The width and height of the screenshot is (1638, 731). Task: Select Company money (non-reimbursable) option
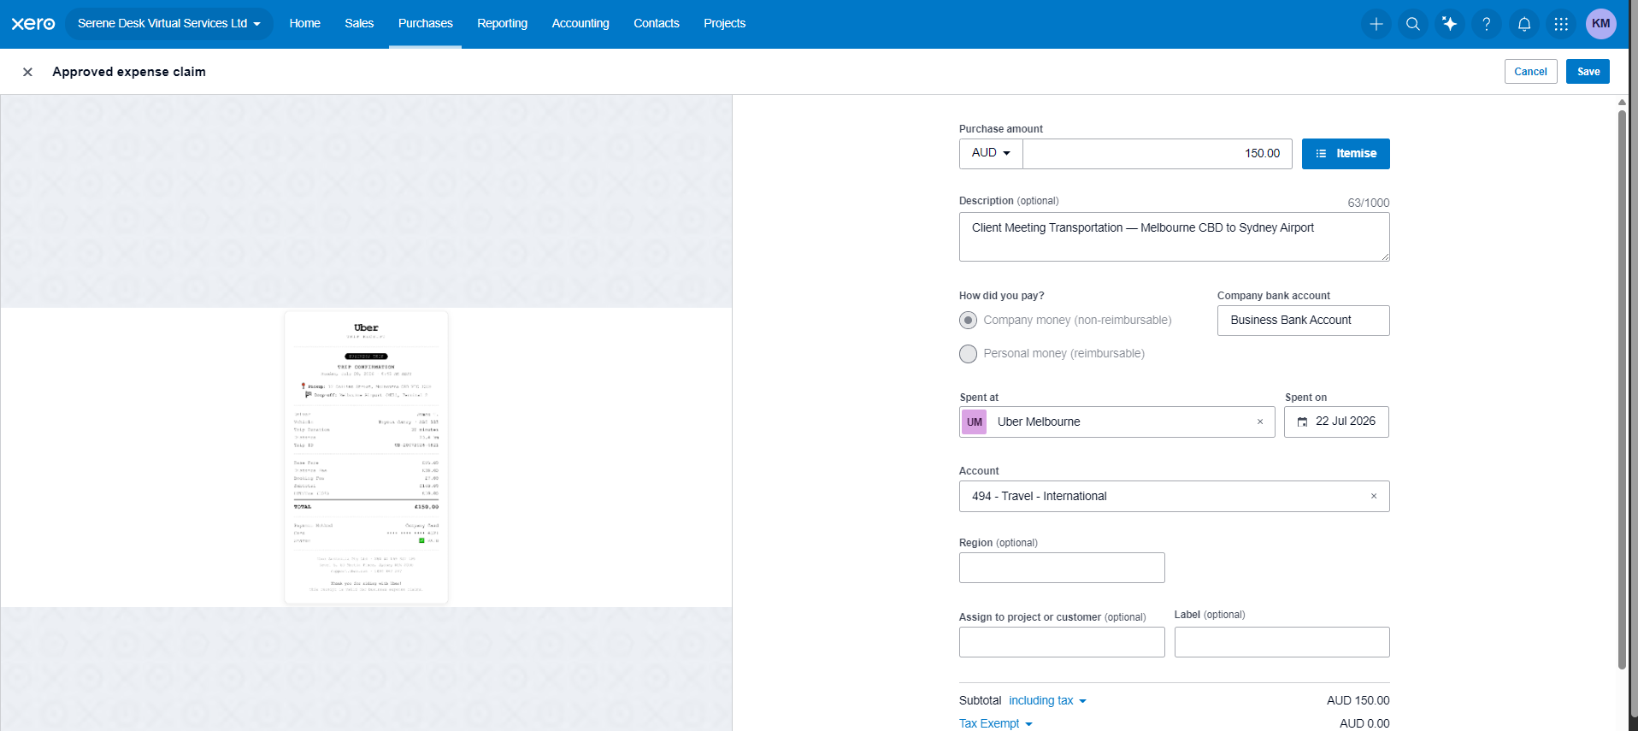coord(968,320)
